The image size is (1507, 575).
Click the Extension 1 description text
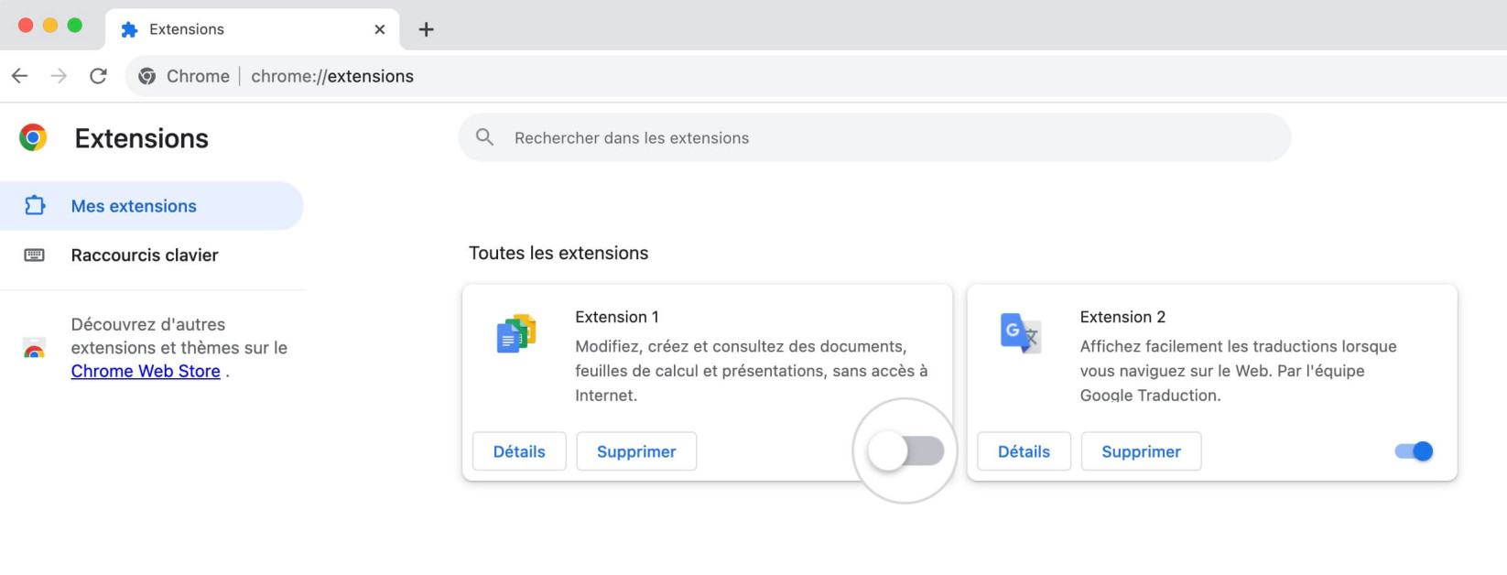(752, 371)
